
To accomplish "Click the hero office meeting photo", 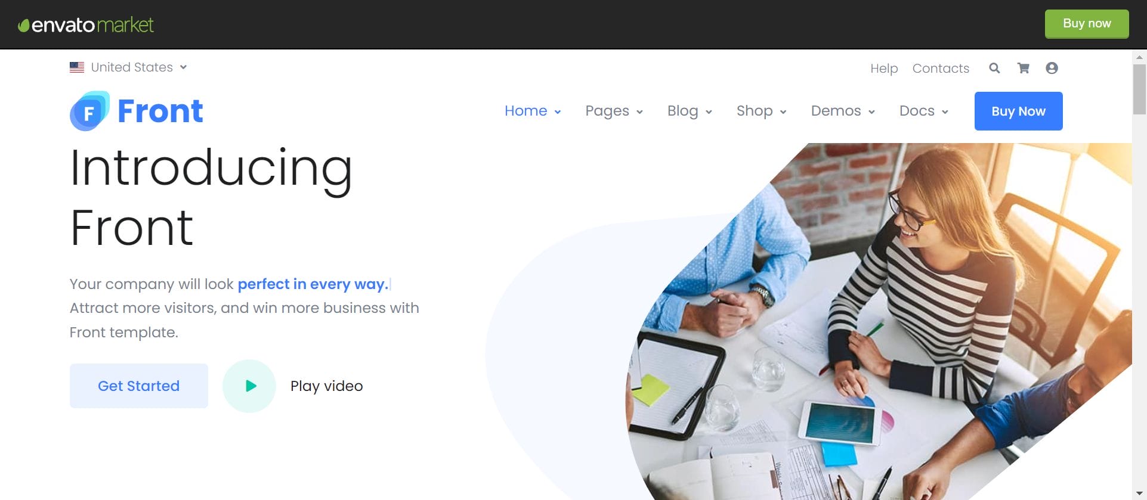I will click(878, 322).
